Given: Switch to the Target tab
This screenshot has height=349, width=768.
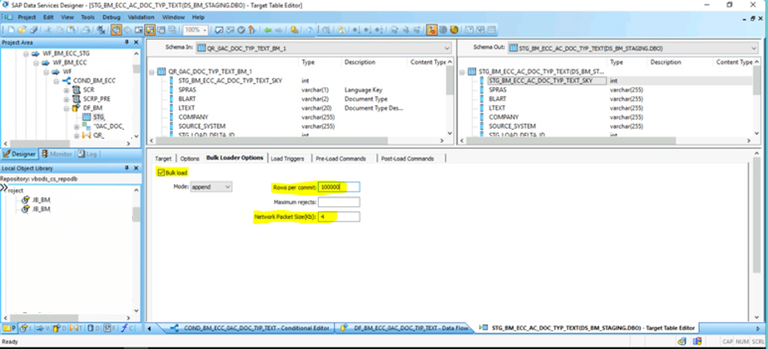Looking at the screenshot, I should (163, 159).
